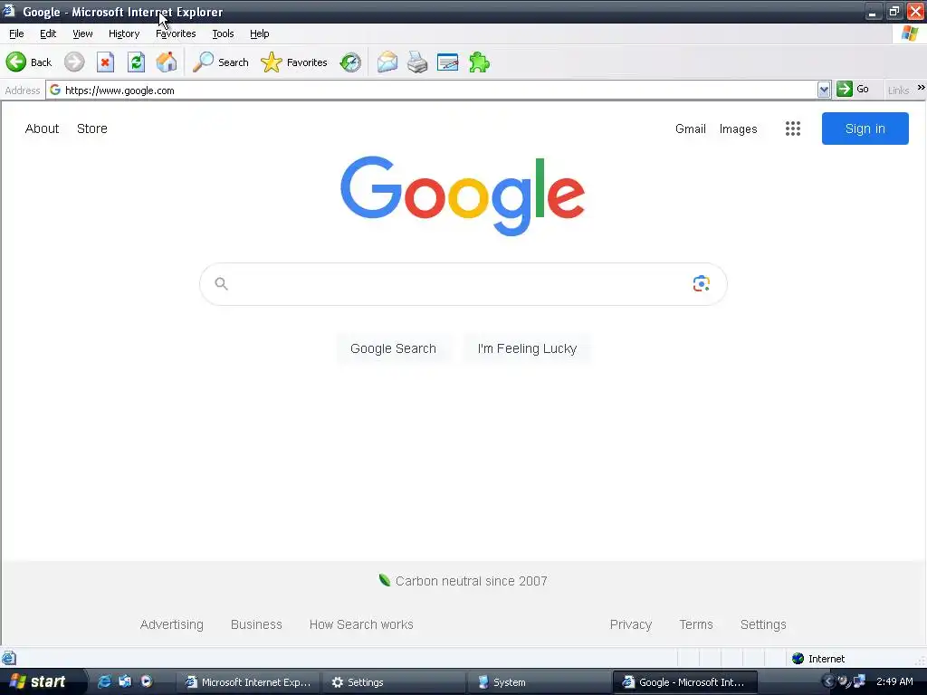Click the blue Sign in button

click(865, 129)
